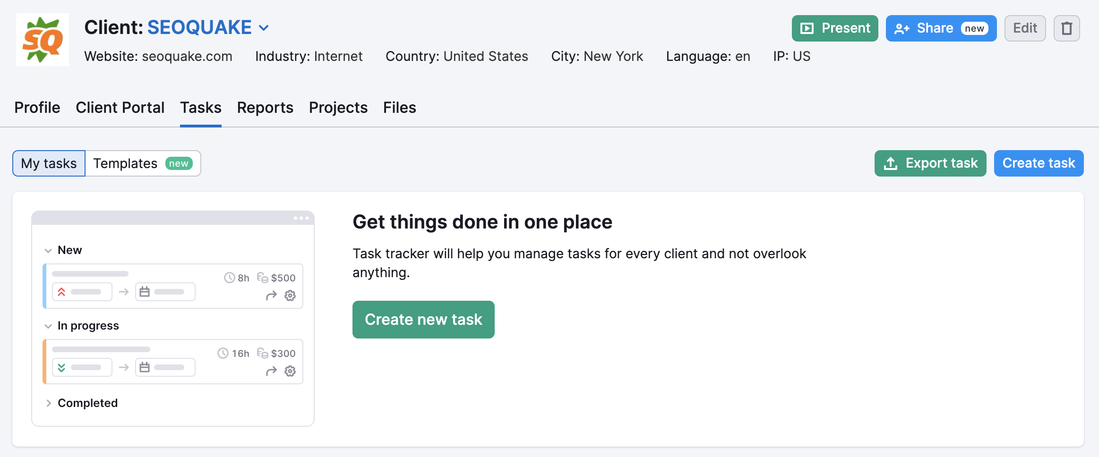Screen dimensions: 1099x457
Task: Click the gear icon in $500 task
Action: click(x=290, y=296)
